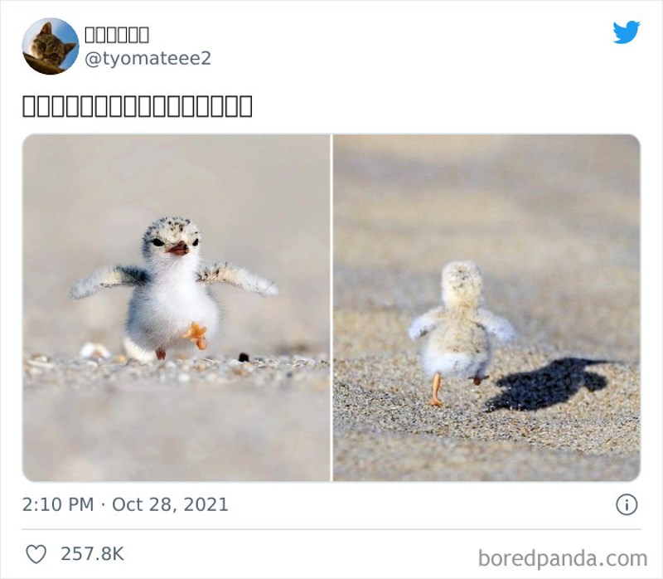Open the tweet info circle icon
The height and width of the screenshot is (579, 663).
click(x=627, y=504)
